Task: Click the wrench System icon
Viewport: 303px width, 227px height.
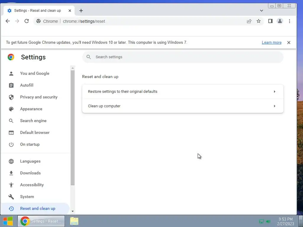Action: tap(11, 197)
